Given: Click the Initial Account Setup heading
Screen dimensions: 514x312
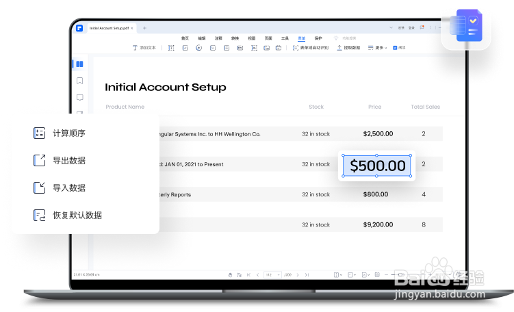Looking at the screenshot, I should 166,87.
